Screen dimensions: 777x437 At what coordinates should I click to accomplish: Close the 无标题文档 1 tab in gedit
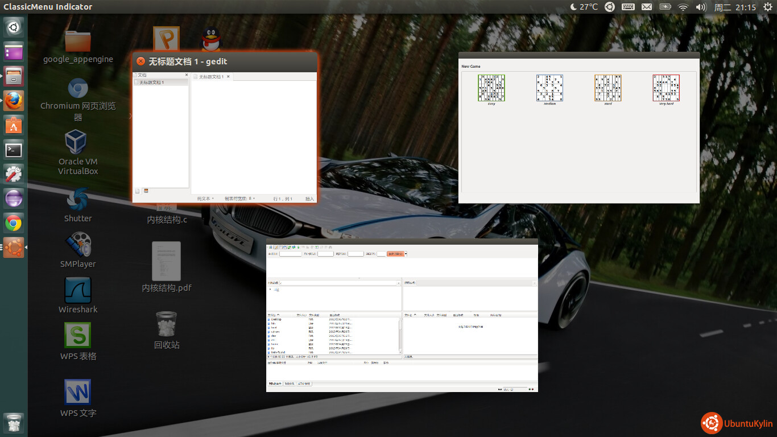[x=229, y=76]
